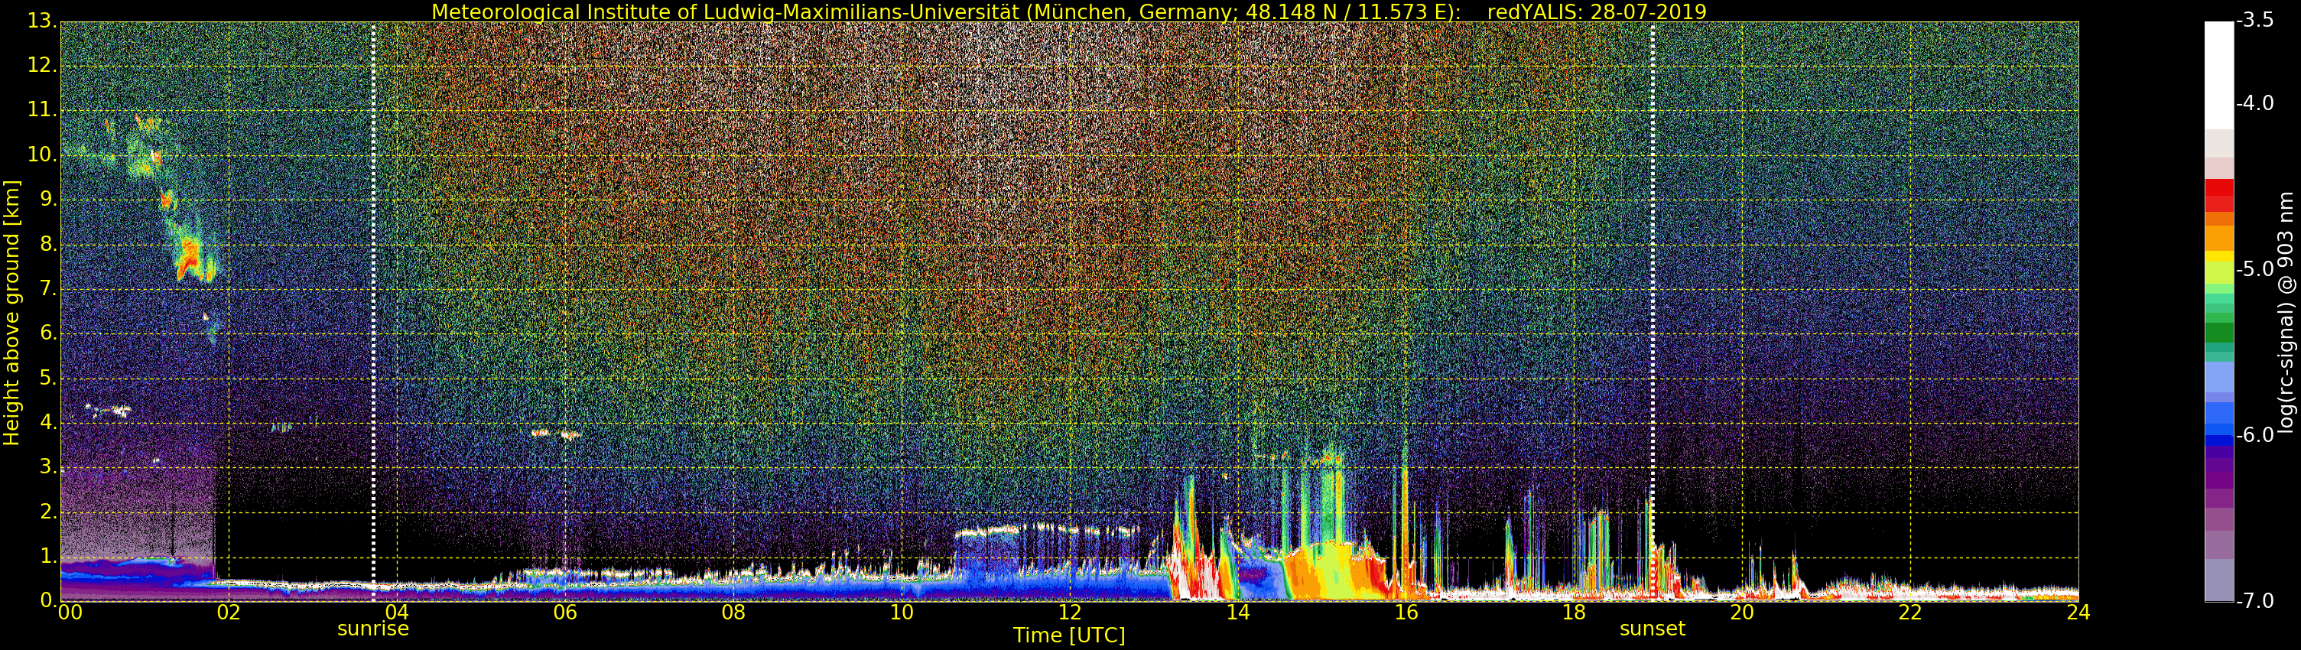Screen dimensions: 2301x650
Task: Click the '4.' height axis tick label
Action: (x=47, y=423)
